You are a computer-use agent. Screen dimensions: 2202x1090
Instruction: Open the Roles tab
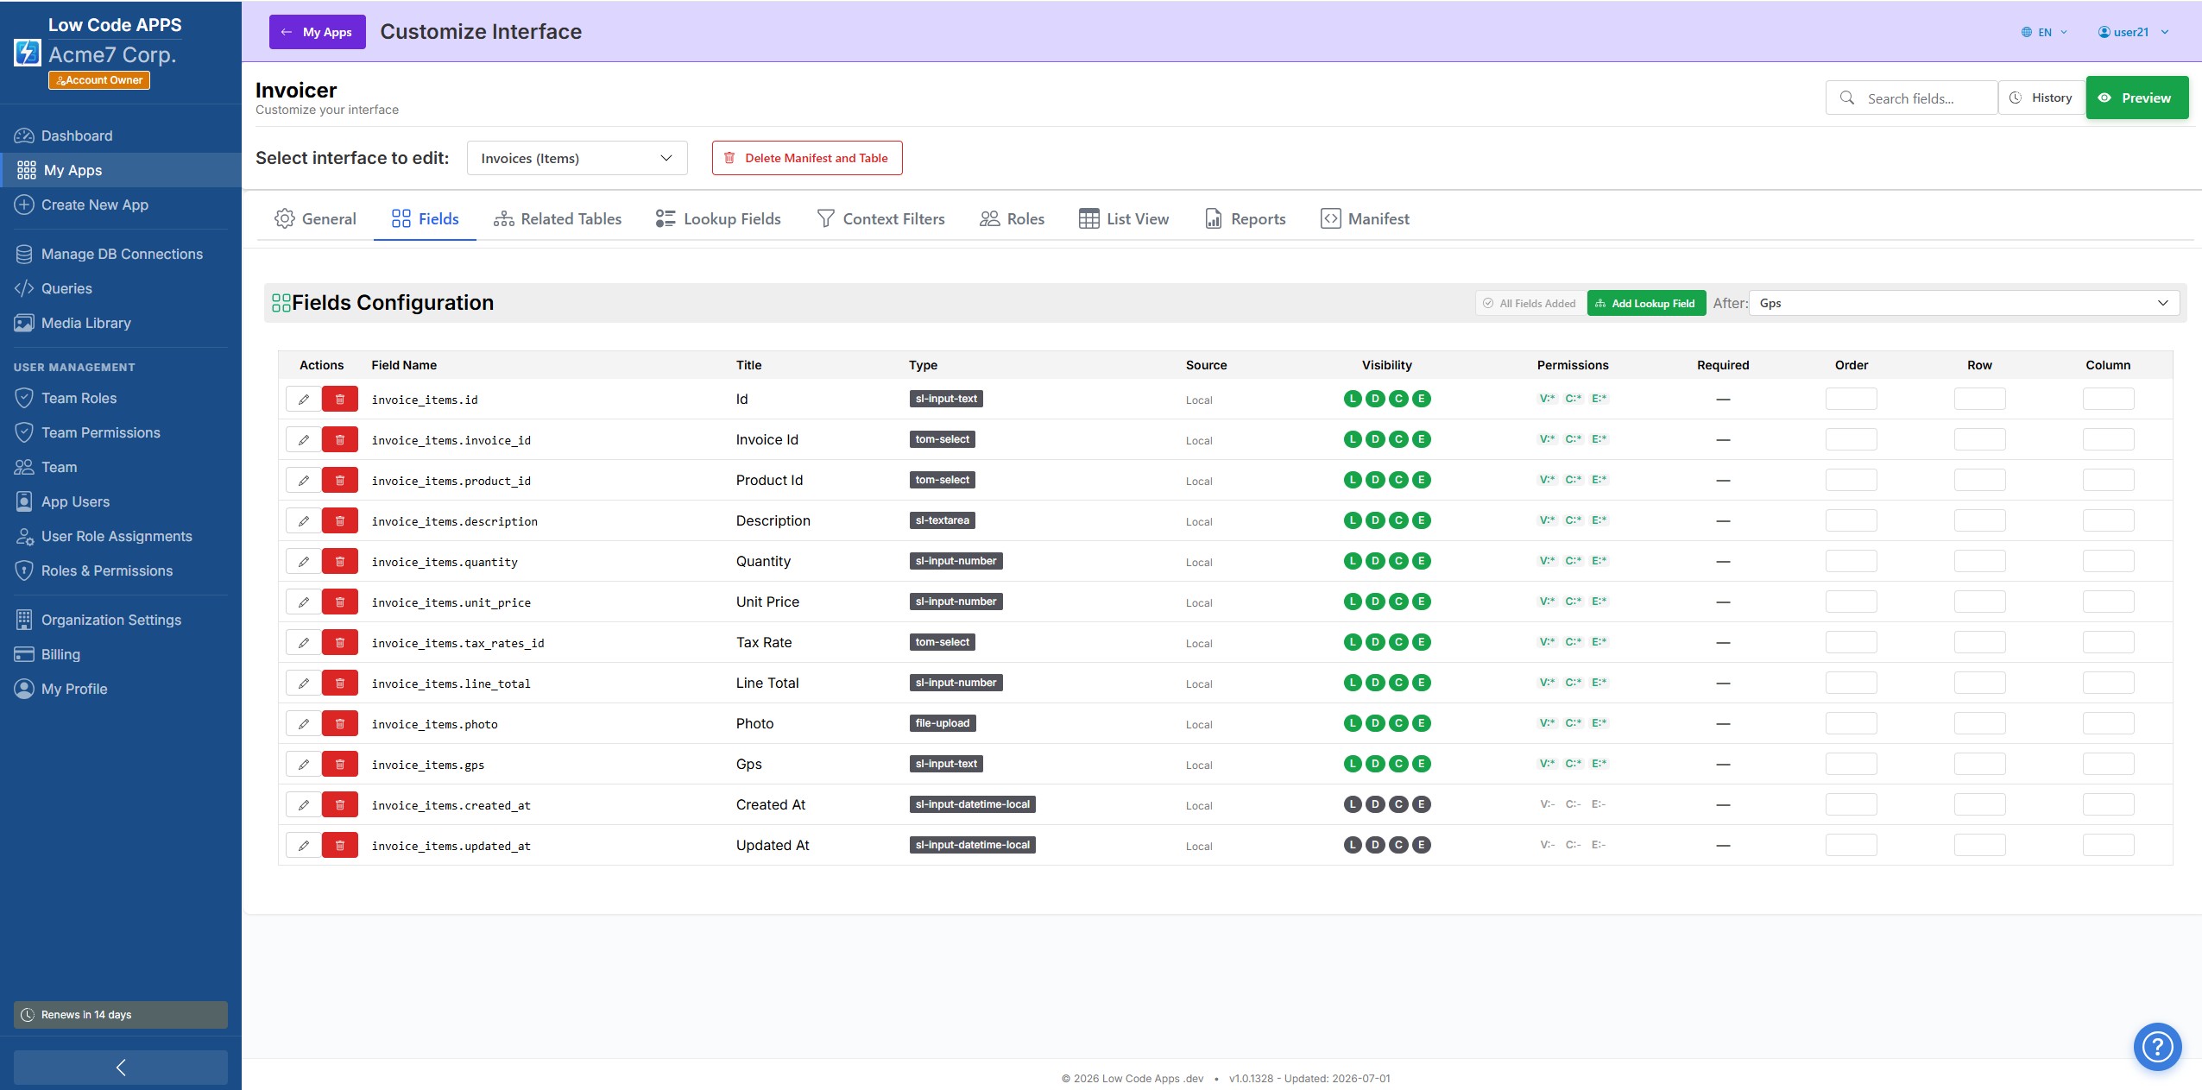coord(1012,219)
